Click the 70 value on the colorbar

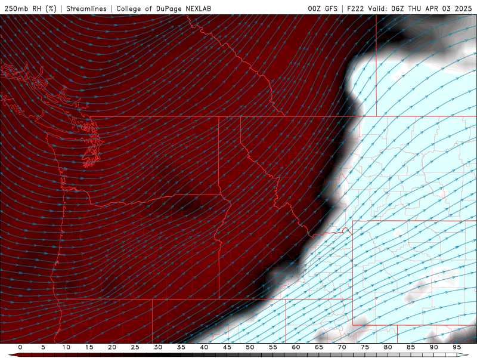tap(342, 347)
